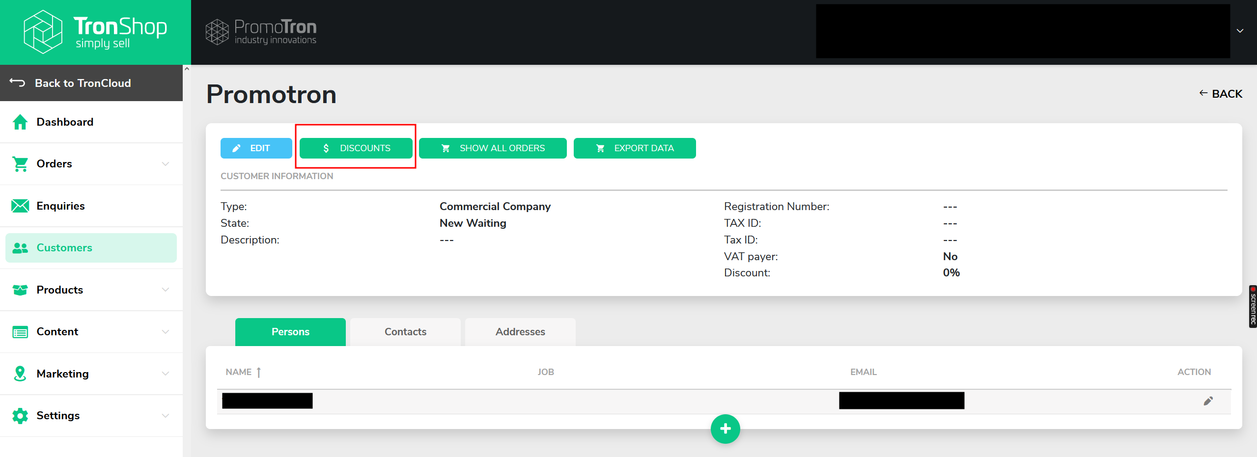Switch to the Addresses tab

(520, 331)
